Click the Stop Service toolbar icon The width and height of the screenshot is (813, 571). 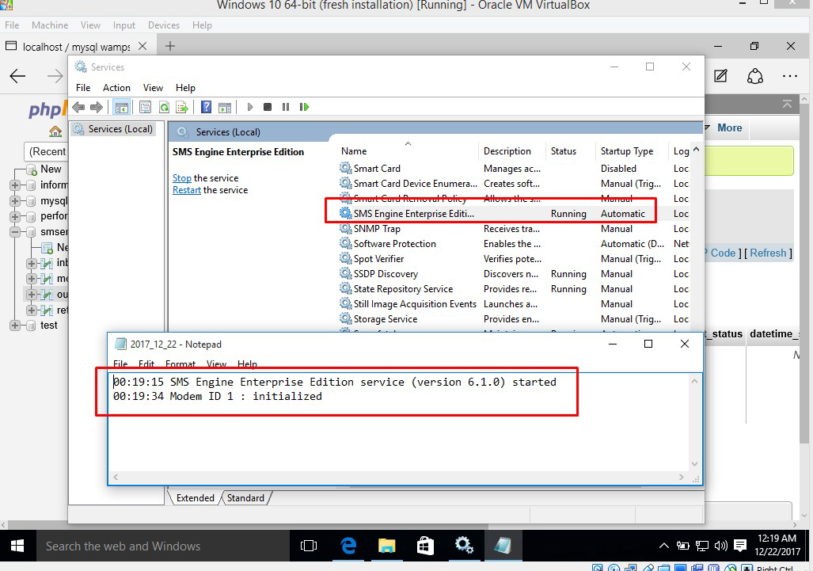point(268,107)
